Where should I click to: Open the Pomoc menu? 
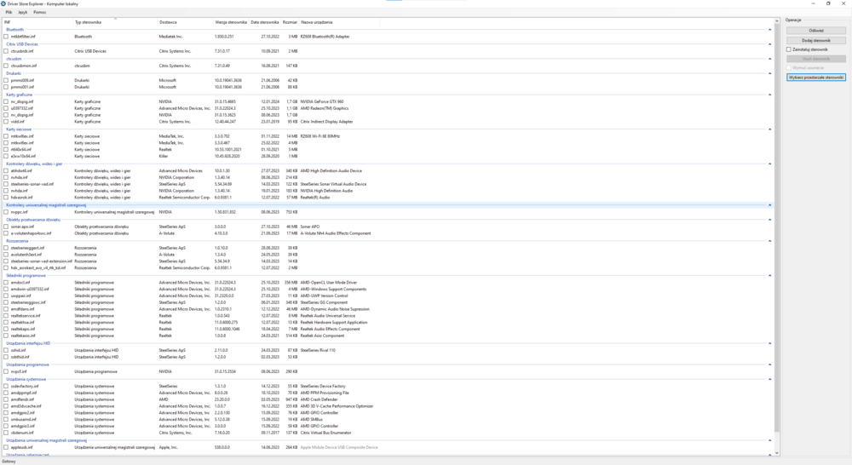point(40,12)
